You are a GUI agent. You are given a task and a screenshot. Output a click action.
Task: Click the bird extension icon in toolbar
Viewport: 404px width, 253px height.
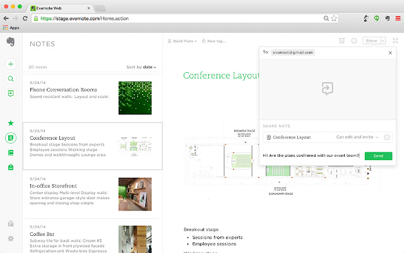pyautogui.click(x=366, y=18)
